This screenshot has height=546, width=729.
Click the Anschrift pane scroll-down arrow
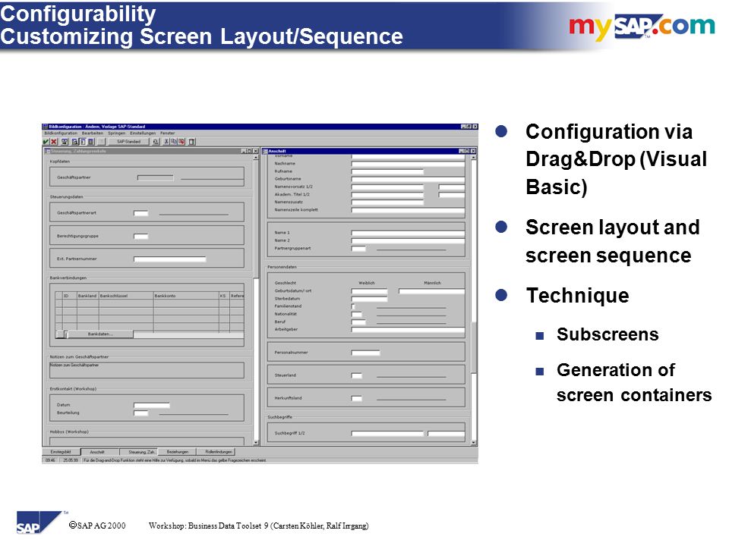[x=473, y=442]
